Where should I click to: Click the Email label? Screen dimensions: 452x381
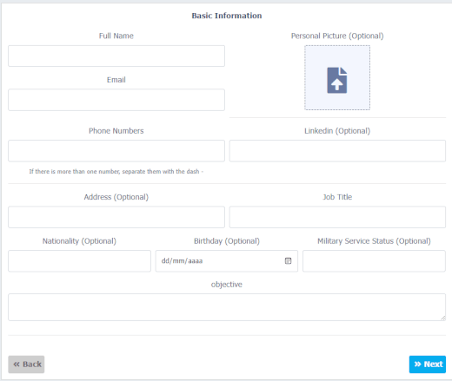click(x=116, y=80)
